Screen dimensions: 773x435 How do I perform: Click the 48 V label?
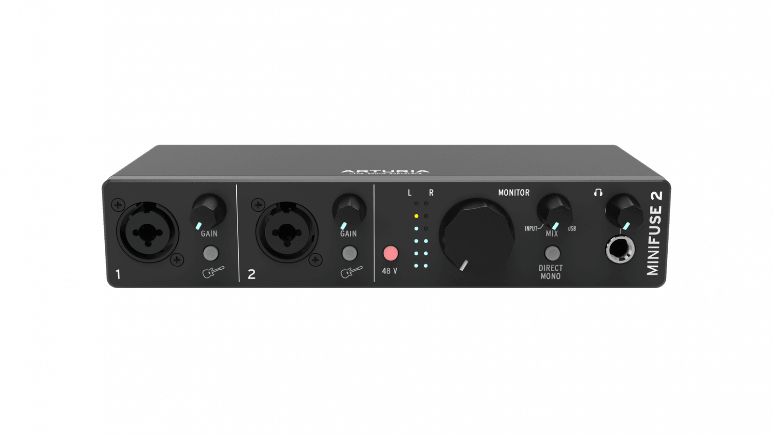click(389, 271)
